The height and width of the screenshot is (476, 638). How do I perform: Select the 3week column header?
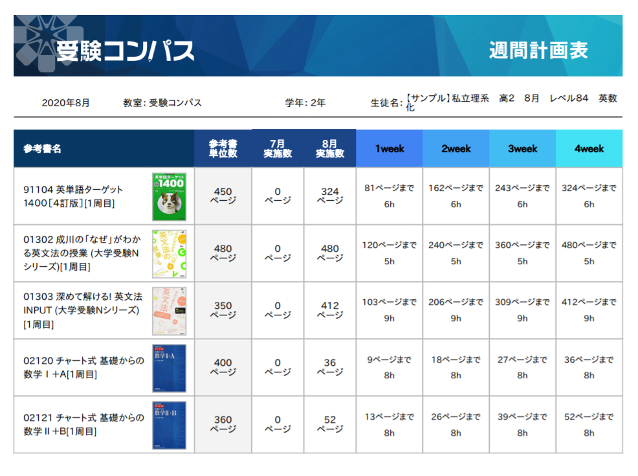pyautogui.click(x=522, y=148)
